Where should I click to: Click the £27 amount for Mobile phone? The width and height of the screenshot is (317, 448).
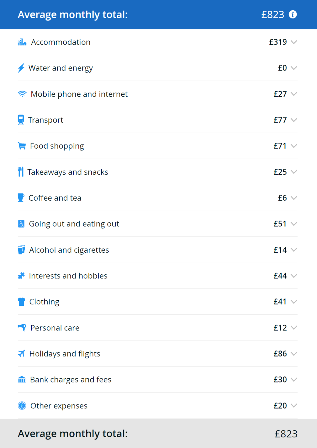pos(280,94)
